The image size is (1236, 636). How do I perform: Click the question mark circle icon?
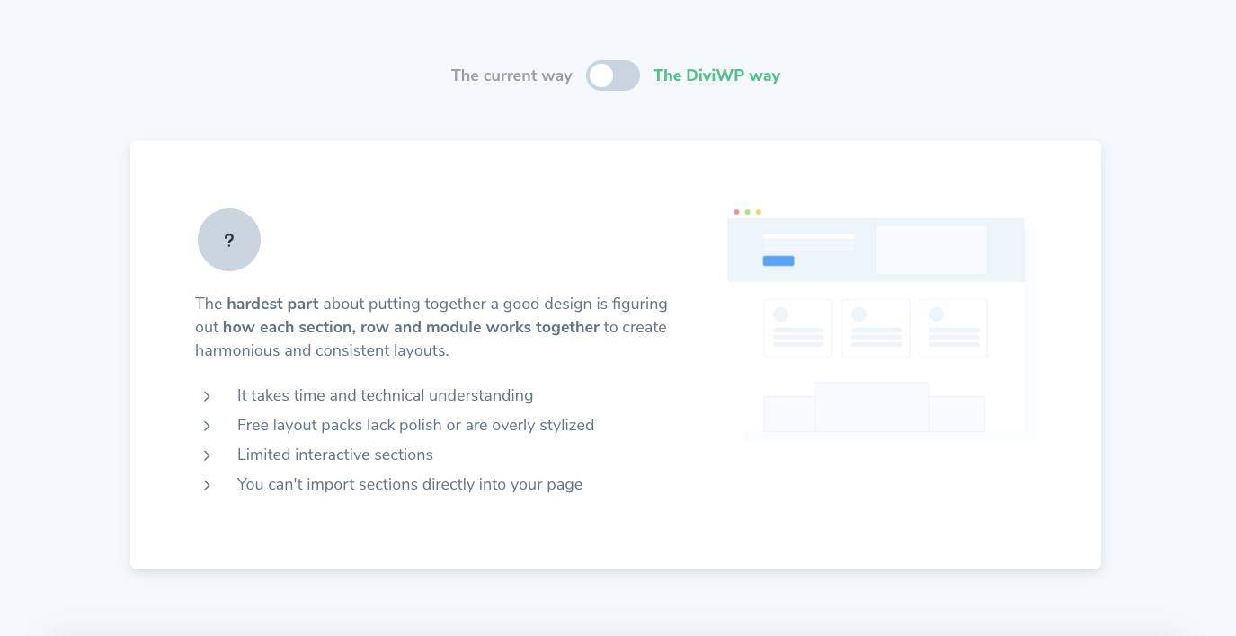coord(229,240)
